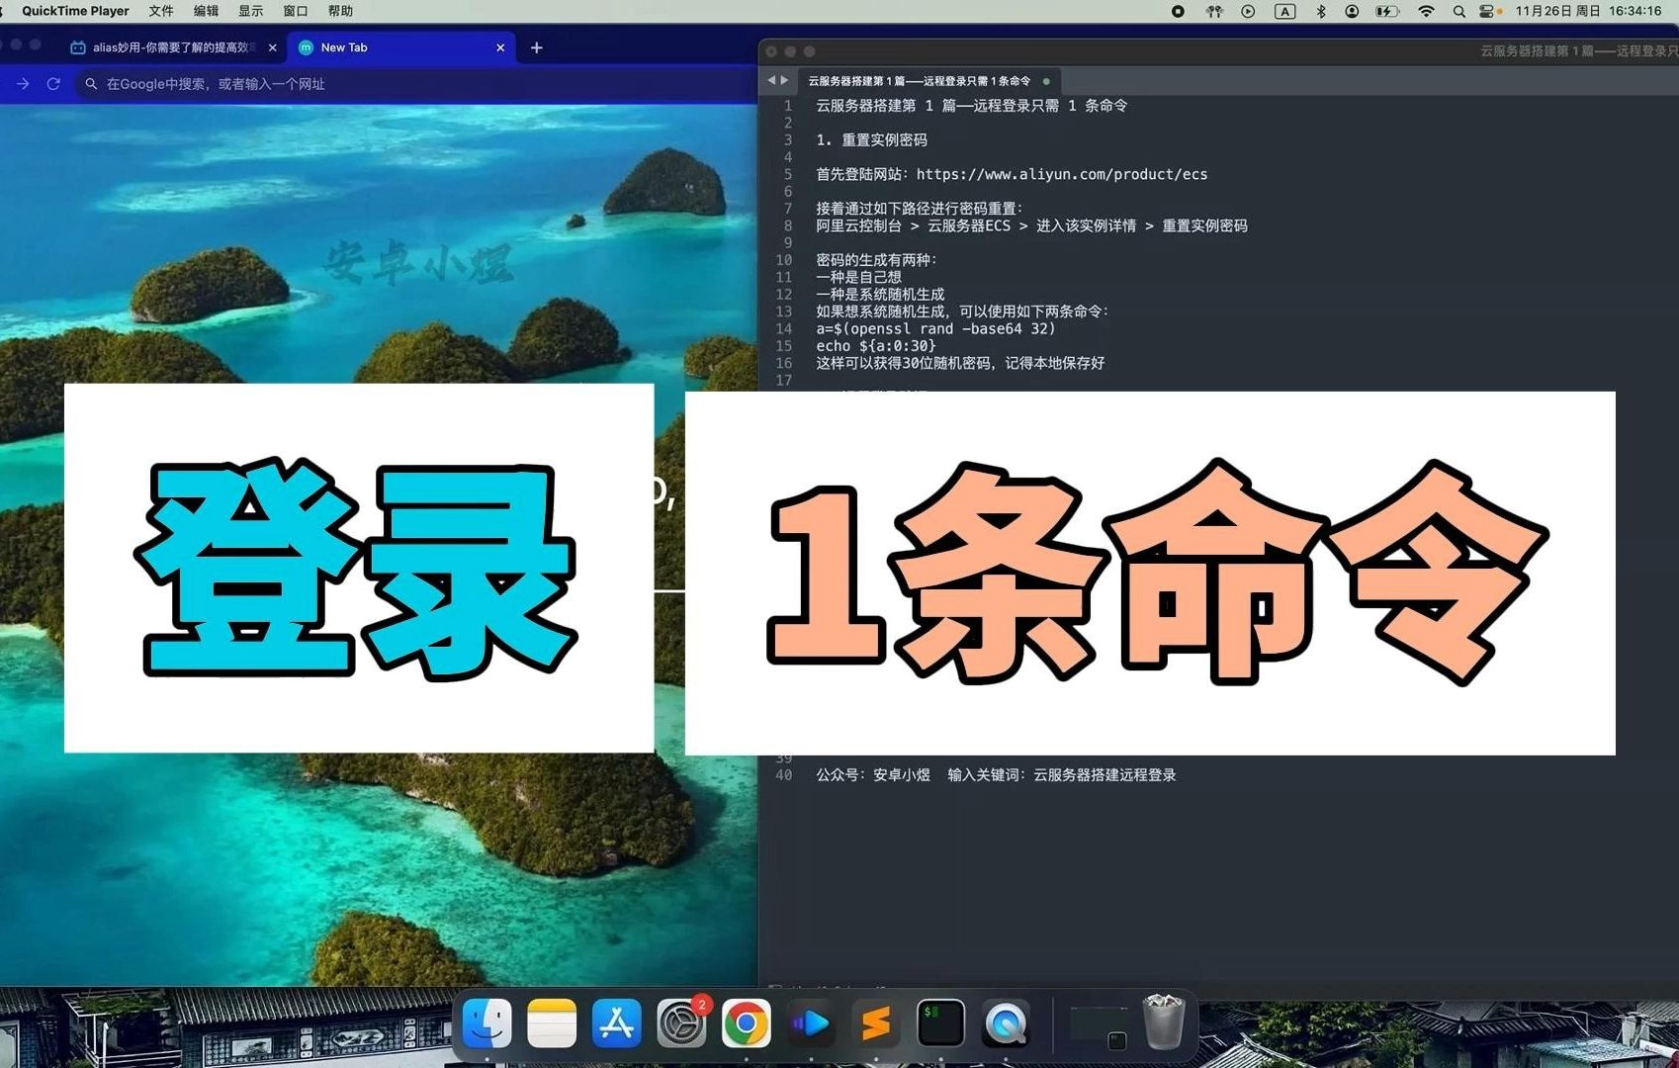
Task: Open the 帮助 menu in menu bar
Action: [x=340, y=11]
